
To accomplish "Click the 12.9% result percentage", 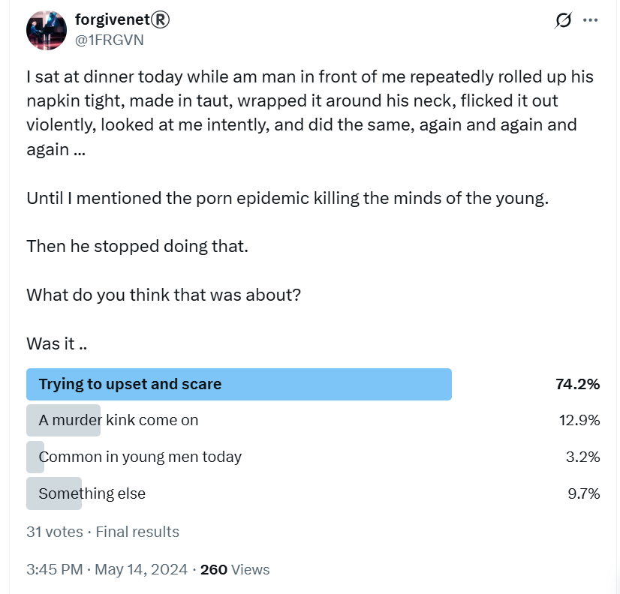I will coord(579,420).
